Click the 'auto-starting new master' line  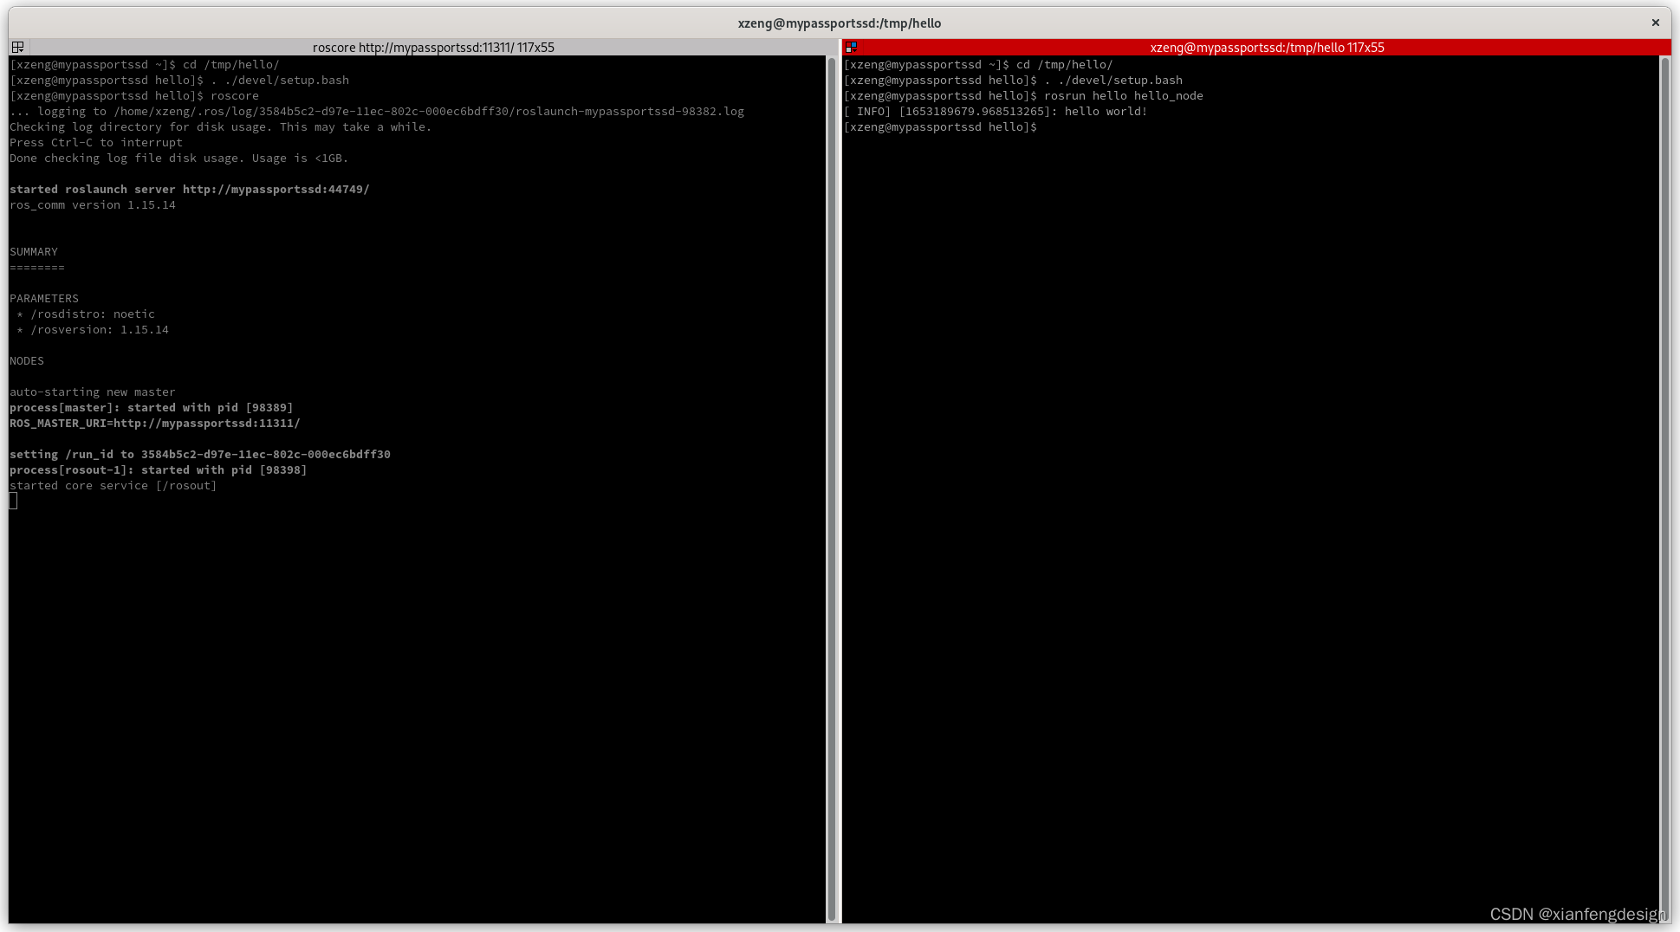pos(93,392)
